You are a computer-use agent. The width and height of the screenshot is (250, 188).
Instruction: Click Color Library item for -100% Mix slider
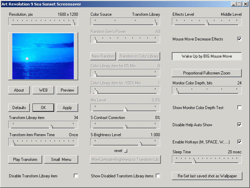coord(125,90)
